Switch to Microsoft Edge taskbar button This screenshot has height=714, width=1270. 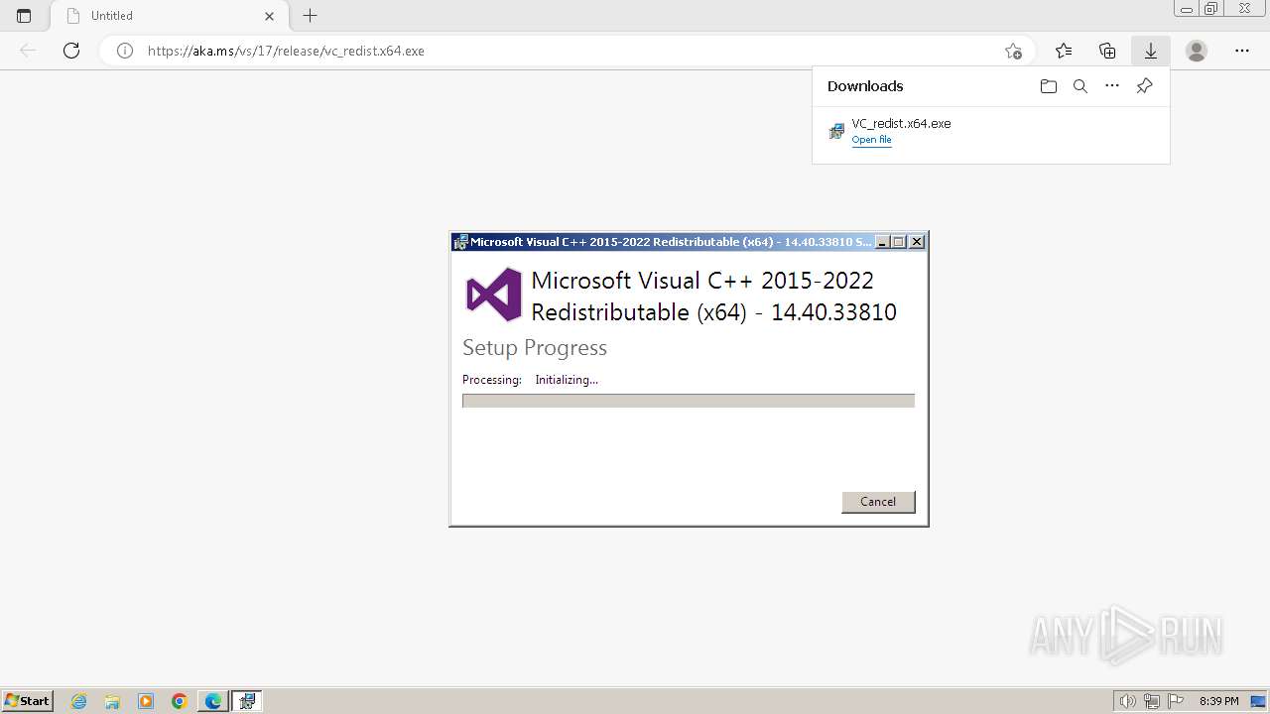[x=213, y=701]
